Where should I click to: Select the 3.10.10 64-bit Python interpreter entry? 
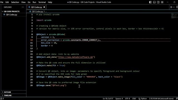click(x=161, y=99)
